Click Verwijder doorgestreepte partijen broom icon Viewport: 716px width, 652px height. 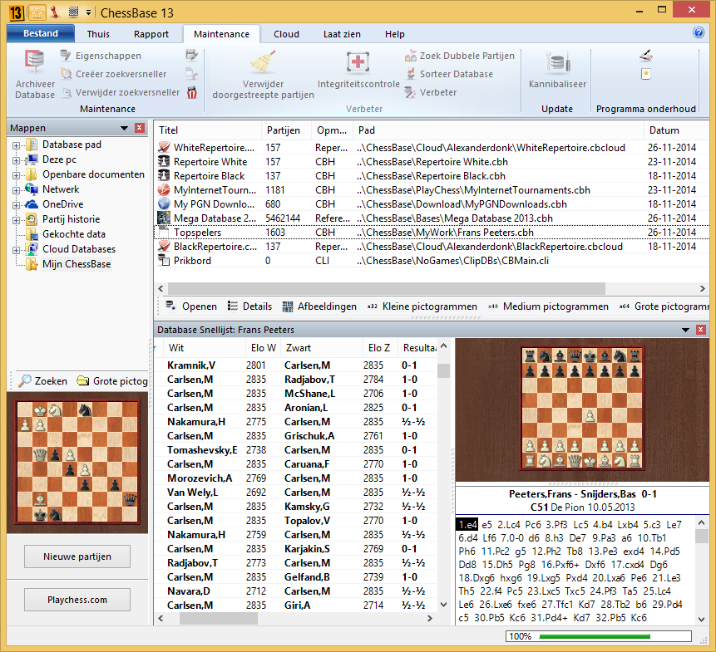click(x=263, y=61)
